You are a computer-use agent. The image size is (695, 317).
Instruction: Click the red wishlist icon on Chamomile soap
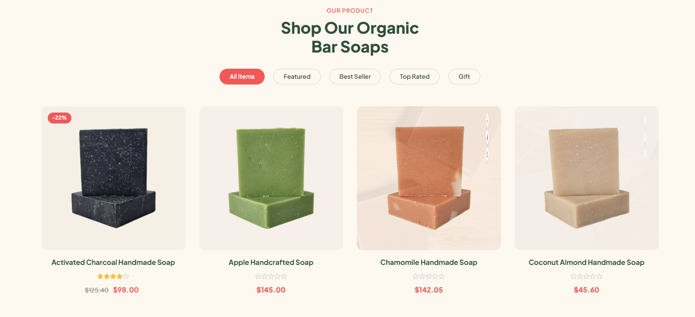tap(487, 120)
